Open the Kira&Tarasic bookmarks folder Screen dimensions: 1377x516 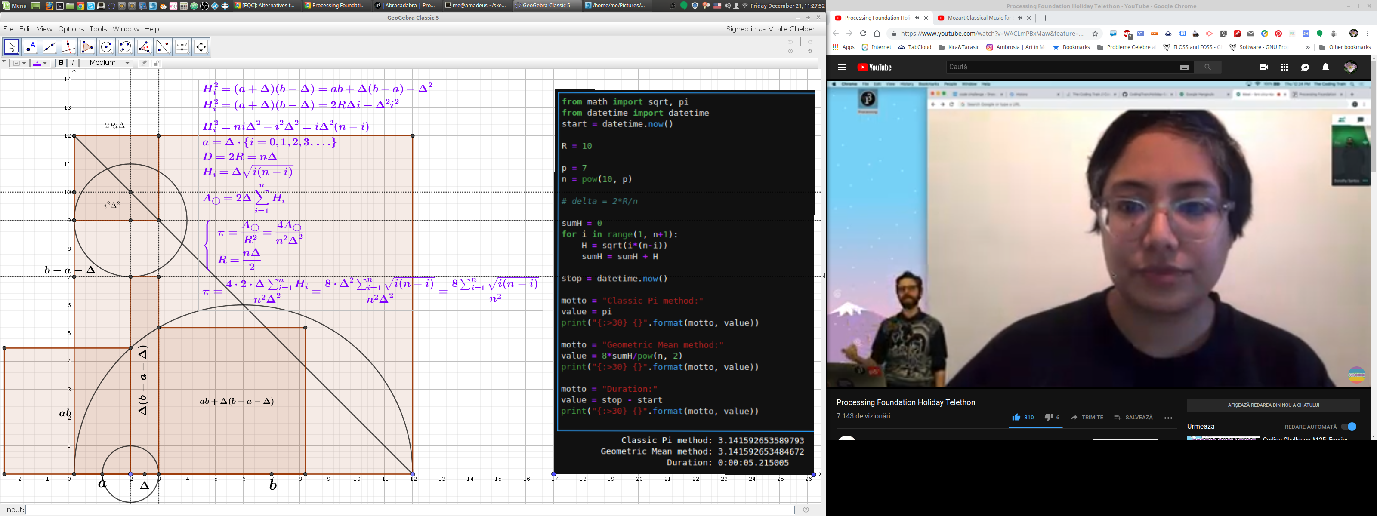click(x=959, y=48)
